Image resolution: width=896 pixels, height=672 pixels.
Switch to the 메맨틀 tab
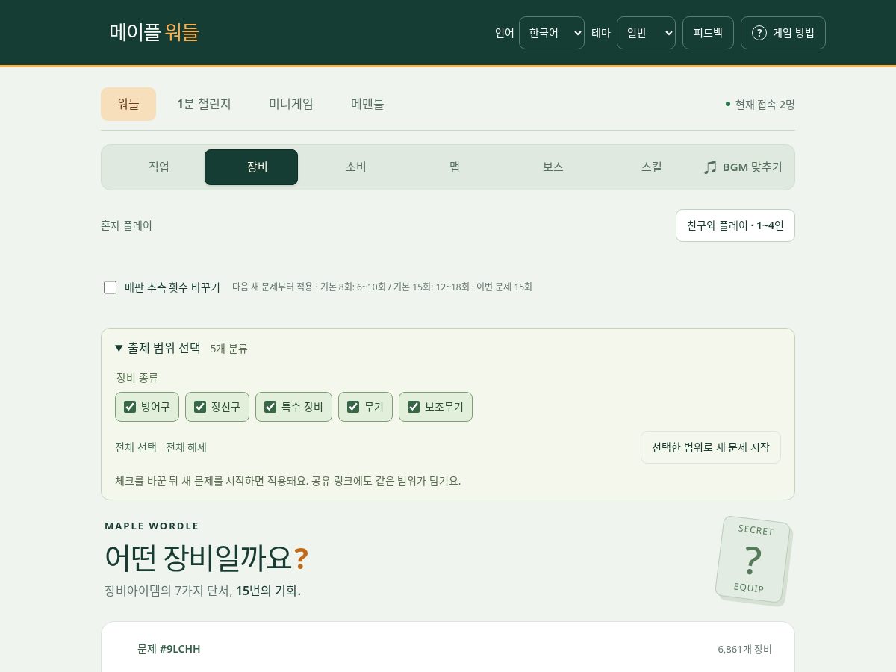pyautogui.click(x=367, y=104)
